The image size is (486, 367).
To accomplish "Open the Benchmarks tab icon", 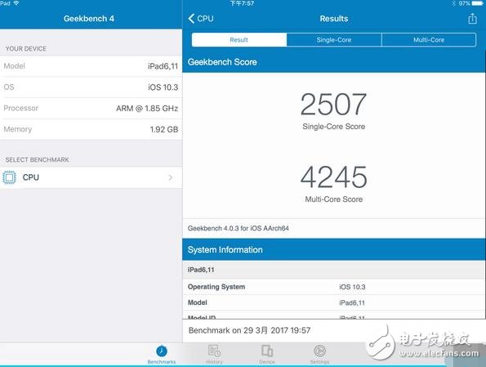I will click(x=162, y=351).
